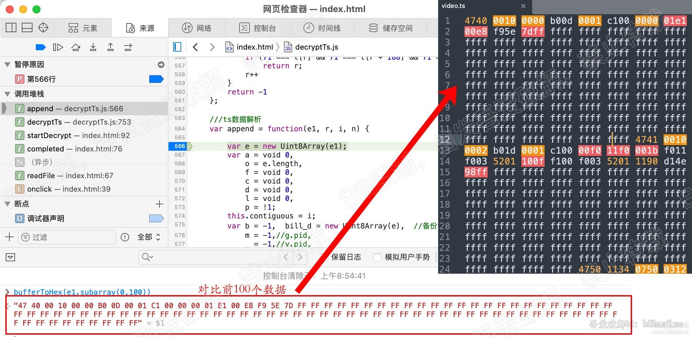This screenshot has width=692, height=337.
Task: Expand the quick console with the bottom-left icon
Action: pyautogui.click(x=10, y=257)
